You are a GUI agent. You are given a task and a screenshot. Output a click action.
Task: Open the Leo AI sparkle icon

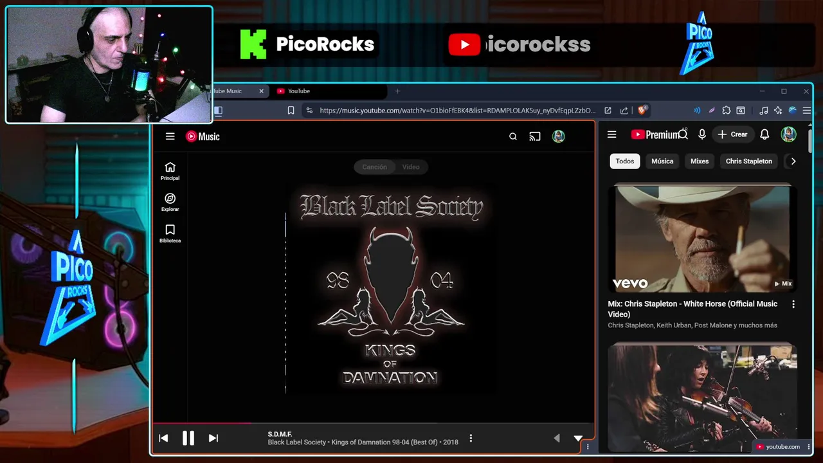778,111
